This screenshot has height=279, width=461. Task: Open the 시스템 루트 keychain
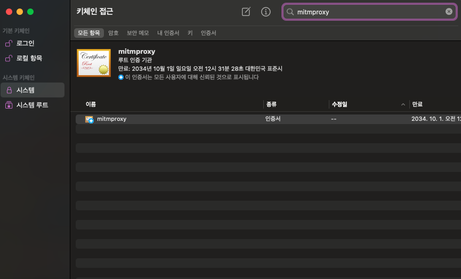coord(32,105)
